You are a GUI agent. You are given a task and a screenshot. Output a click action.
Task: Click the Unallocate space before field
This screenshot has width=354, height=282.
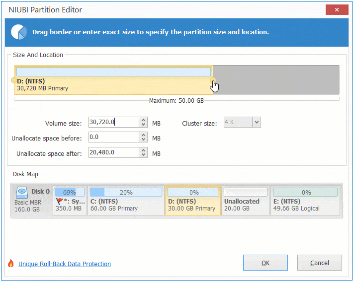tap(112, 138)
